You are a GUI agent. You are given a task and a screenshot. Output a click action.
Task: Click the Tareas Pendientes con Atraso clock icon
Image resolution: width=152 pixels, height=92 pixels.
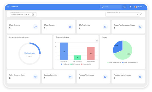tap(140, 27)
